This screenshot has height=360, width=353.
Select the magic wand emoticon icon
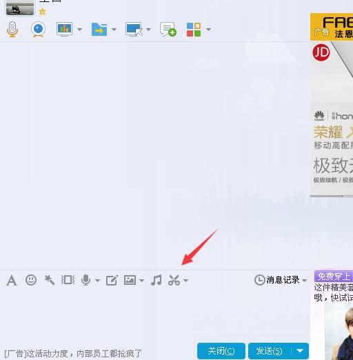coord(50,280)
